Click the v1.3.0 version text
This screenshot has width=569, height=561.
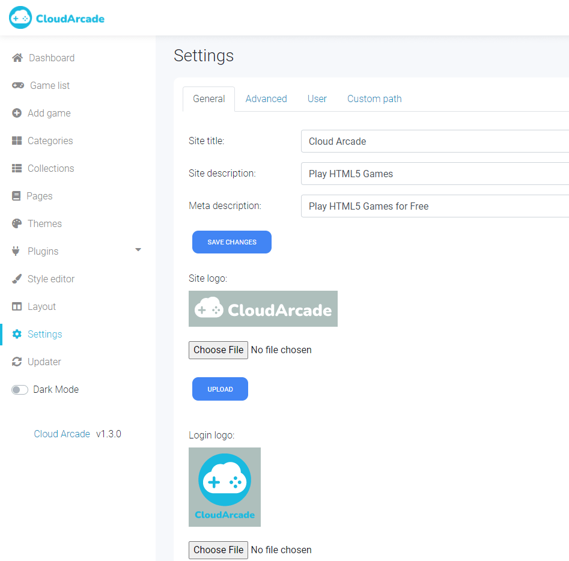pos(109,434)
